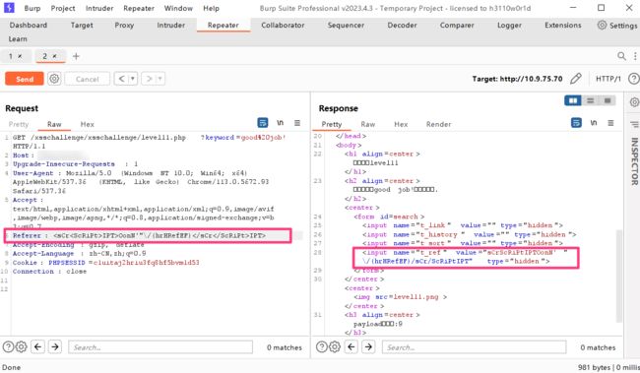Open Repeater tab options kebab menu
The width and height of the screenshot is (640, 373).
(635, 56)
